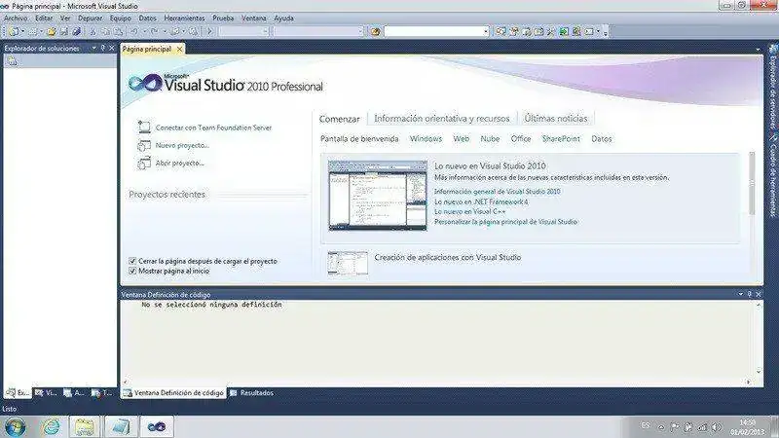Screen dimensions: 779x438
Task: Open the Depurar menu
Action: pos(90,18)
